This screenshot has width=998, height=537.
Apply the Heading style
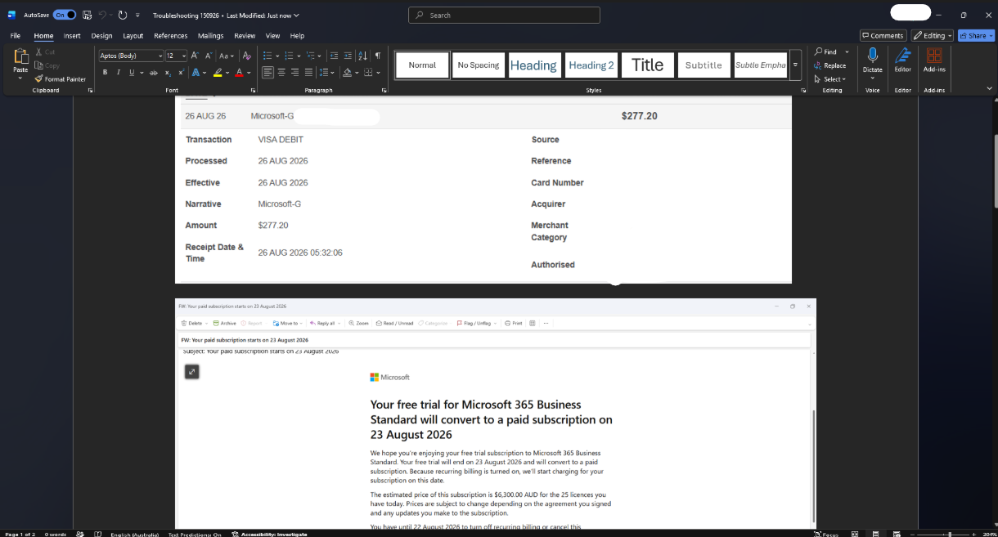[x=533, y=65]
